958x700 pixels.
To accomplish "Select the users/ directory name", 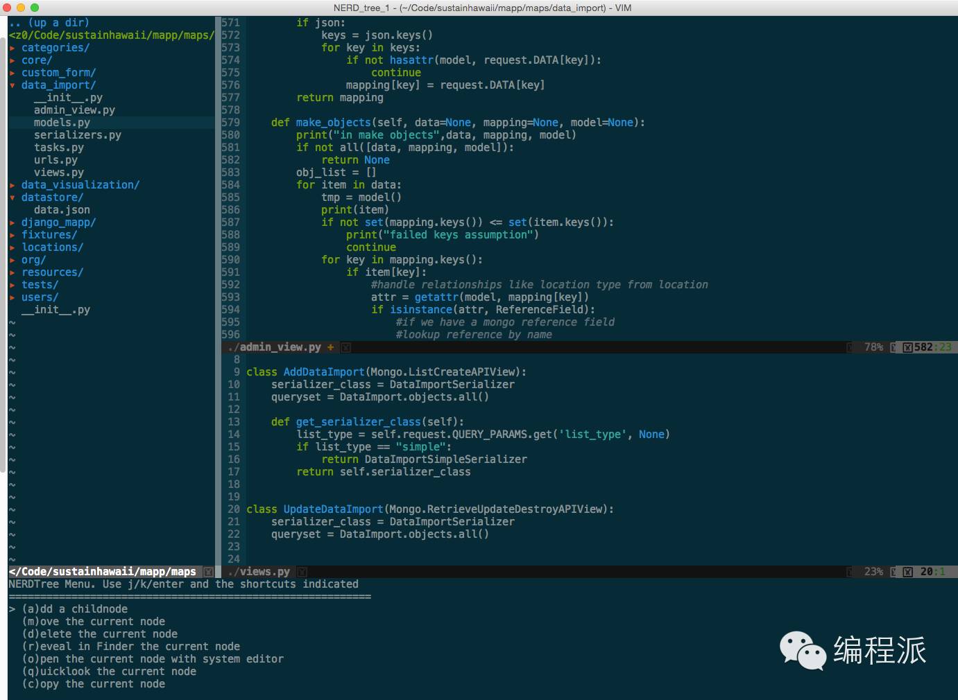I will pos(40,297).
